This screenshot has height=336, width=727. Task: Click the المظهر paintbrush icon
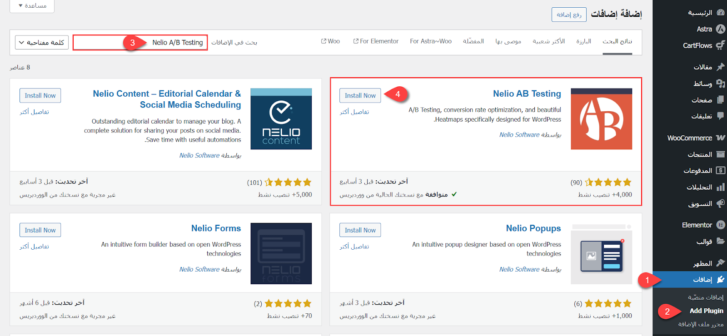[720, 263]
